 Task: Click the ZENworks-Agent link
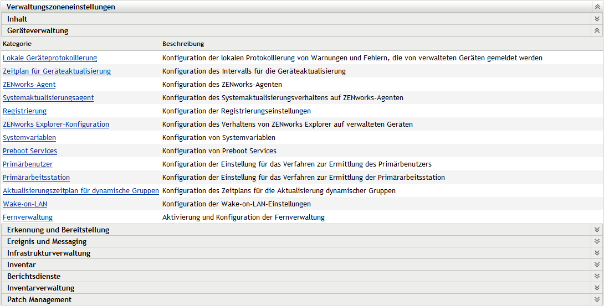(x=29, y=85)
